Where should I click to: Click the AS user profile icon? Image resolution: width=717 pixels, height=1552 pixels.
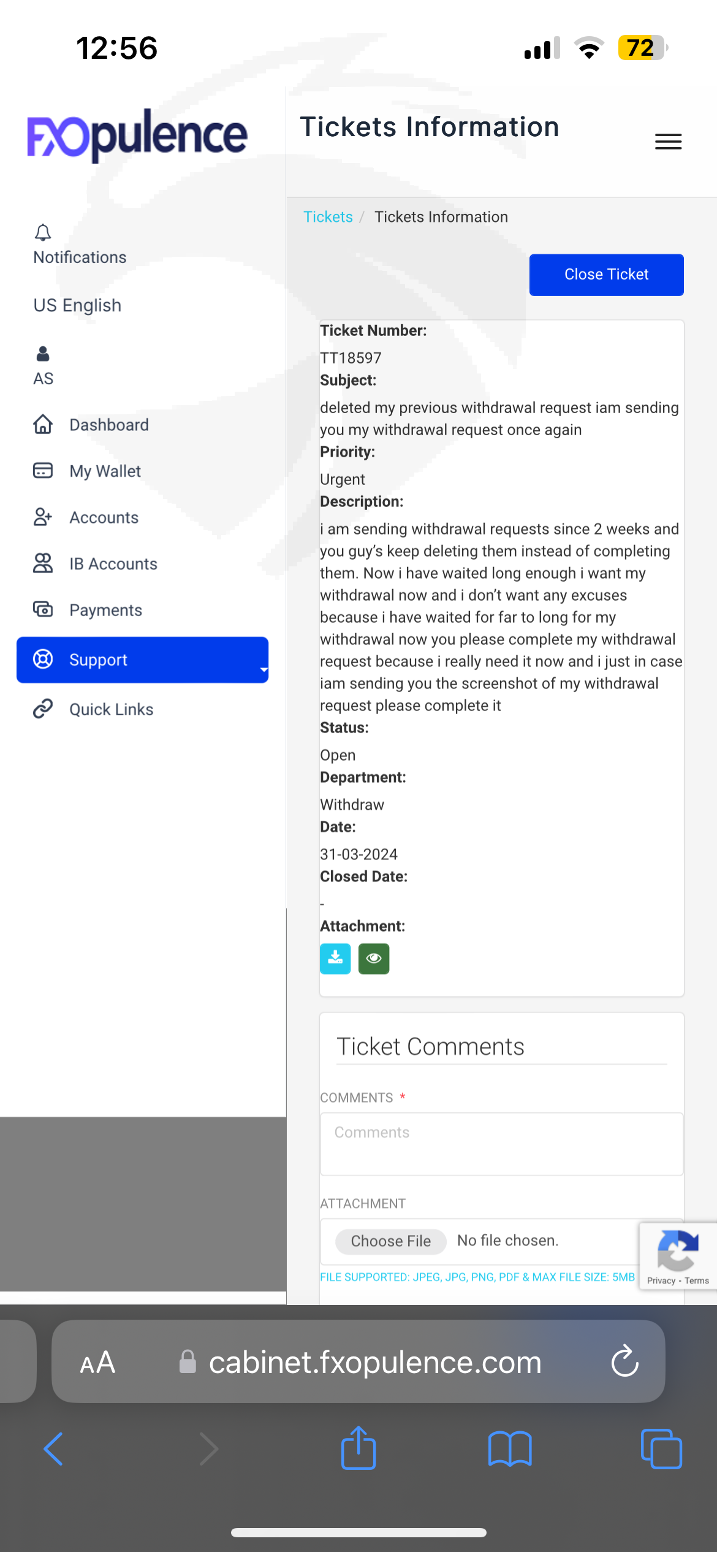[x=43, y=354]
